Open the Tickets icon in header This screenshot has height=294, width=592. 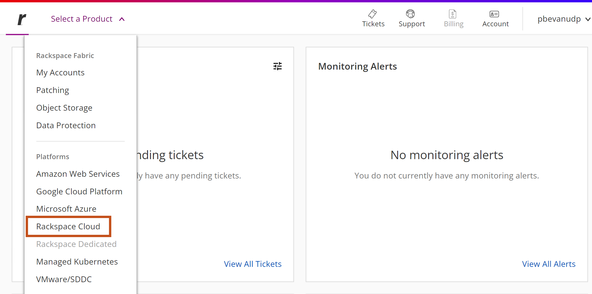pyautogui.click(x=373, y=14)
